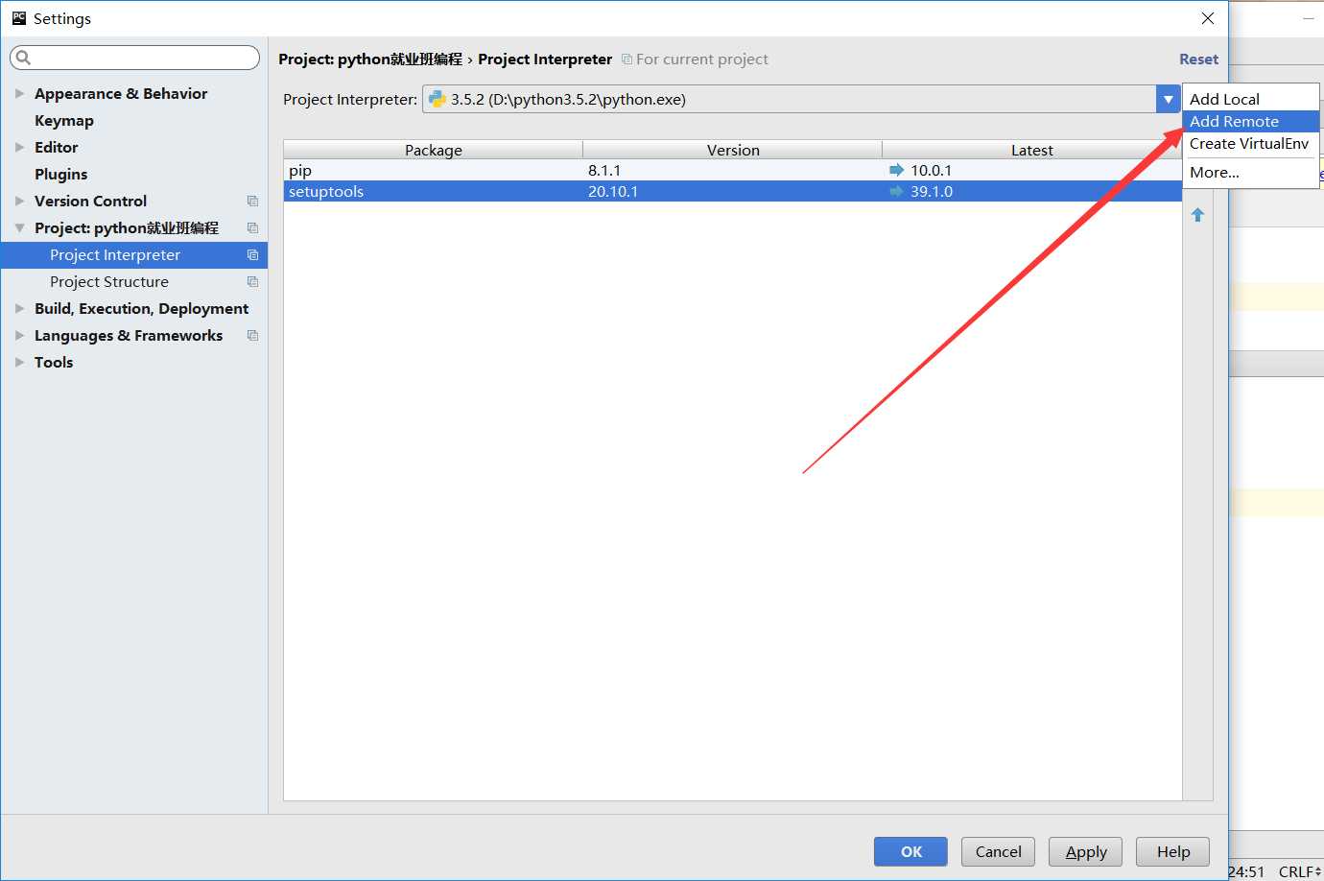Sort by the Package column header

click(x=433, y=150)
